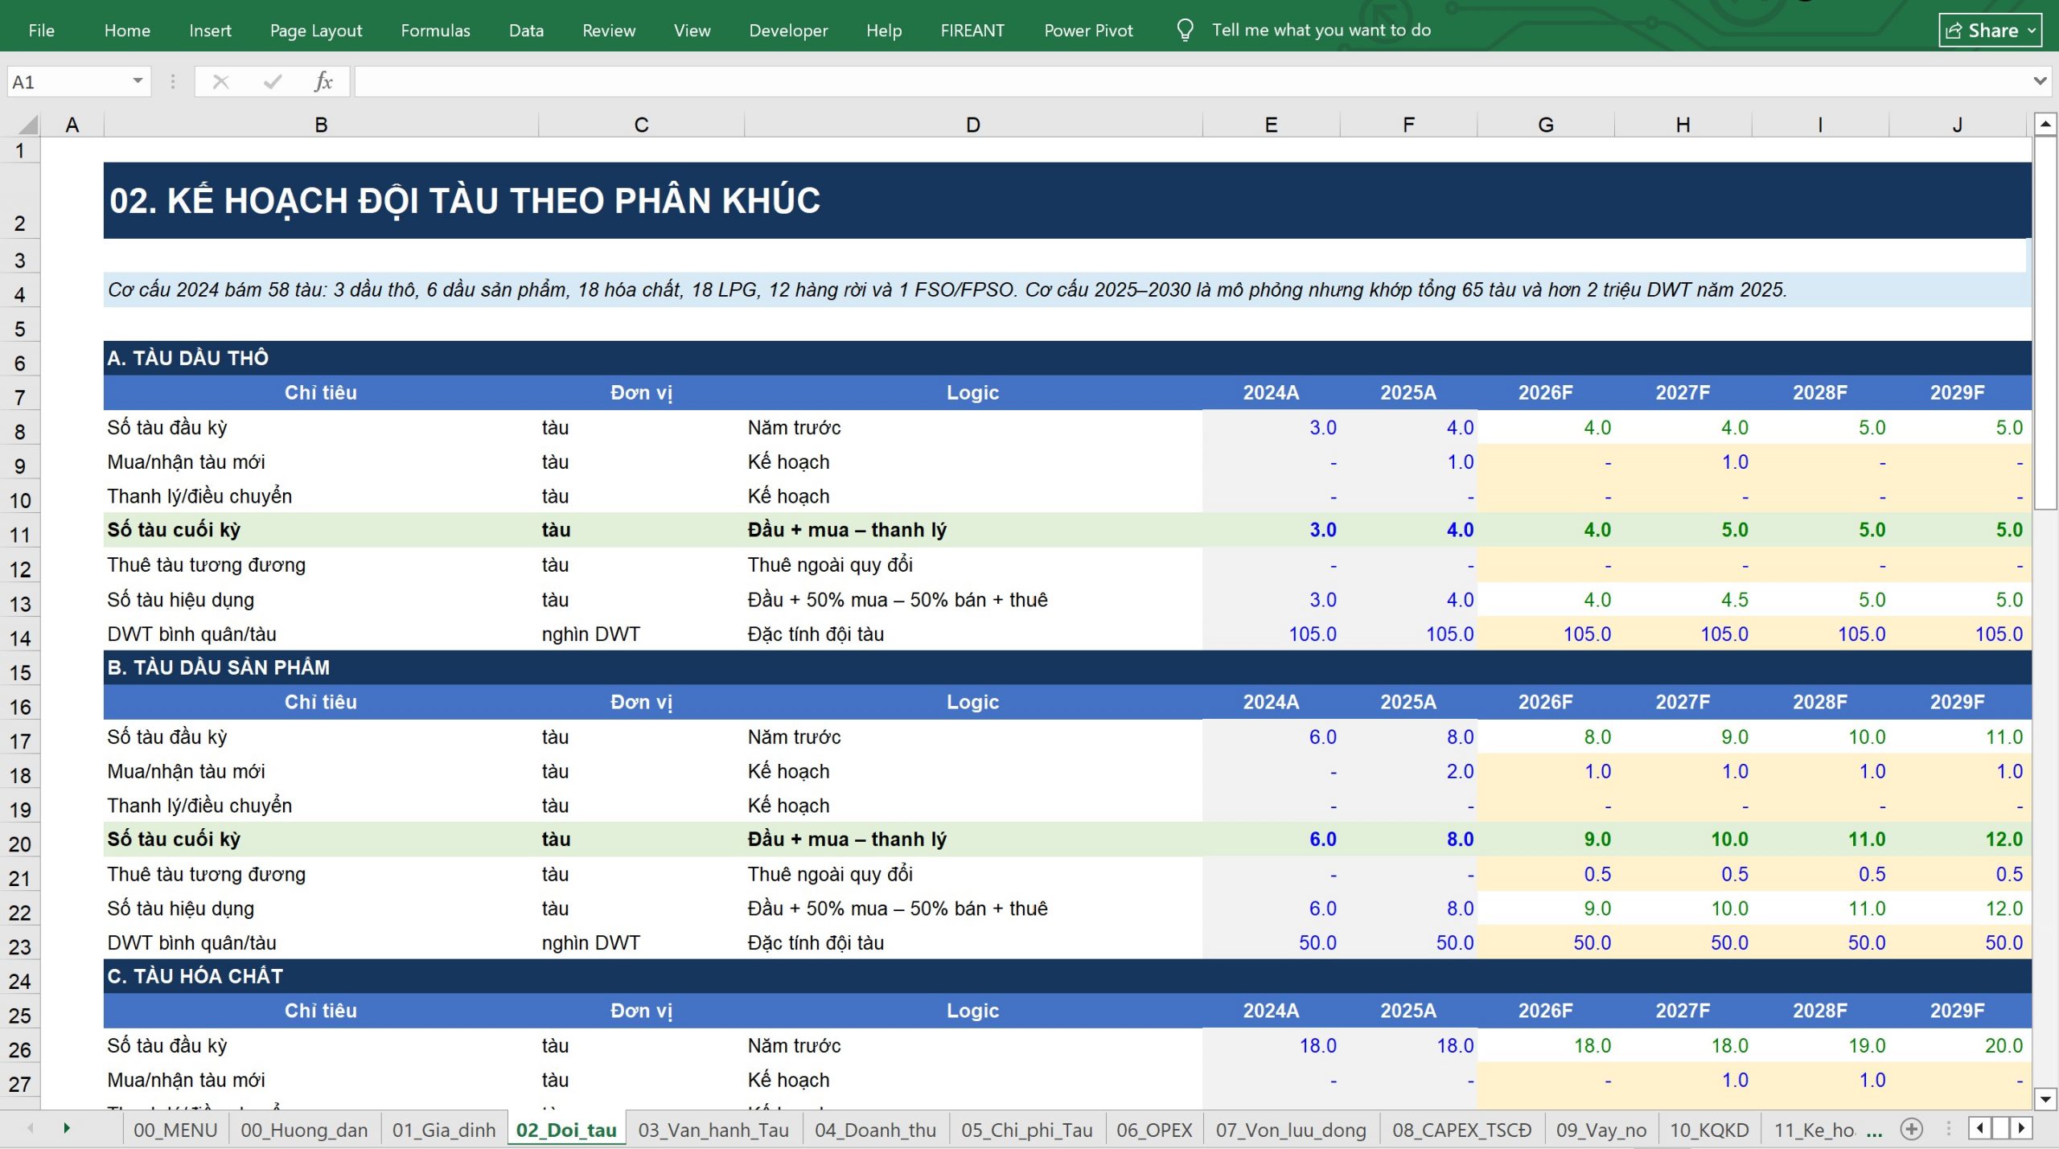Viewport: 2059px width, 1149px height.
Task: Switch to the 00_MENU sheet
Action: [175, 1130]
